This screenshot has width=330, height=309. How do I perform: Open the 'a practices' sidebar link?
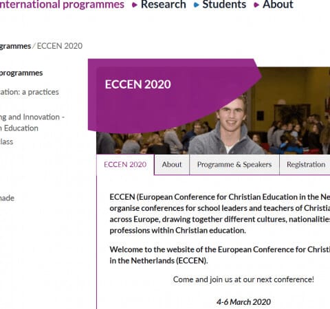pyautogui.click(x=30, y=92)
